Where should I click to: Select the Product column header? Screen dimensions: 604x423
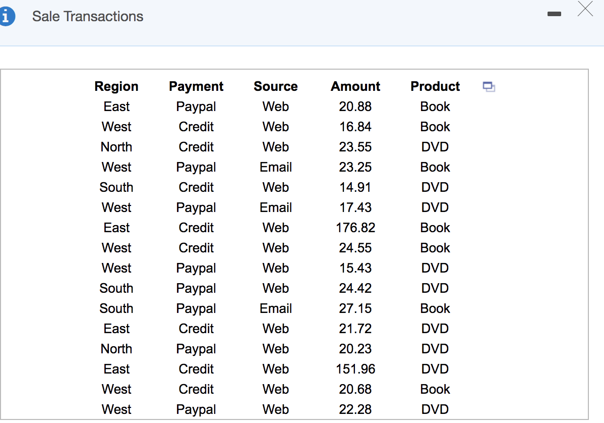point(435,86)
